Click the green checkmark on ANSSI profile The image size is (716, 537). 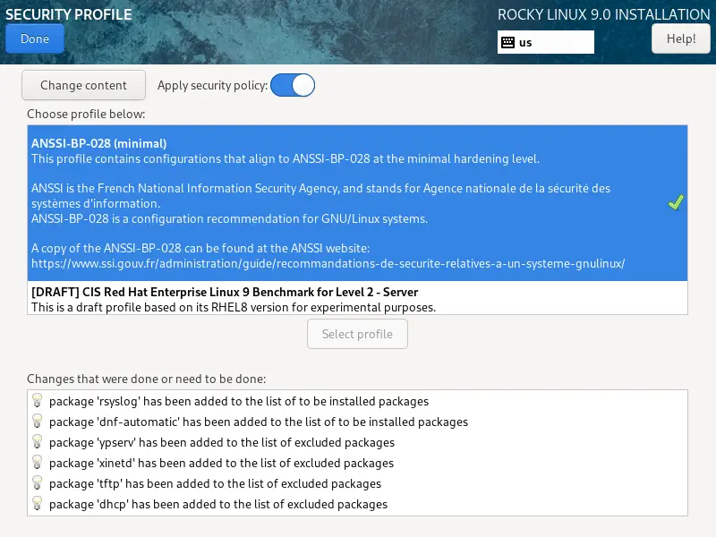[676, 202]
